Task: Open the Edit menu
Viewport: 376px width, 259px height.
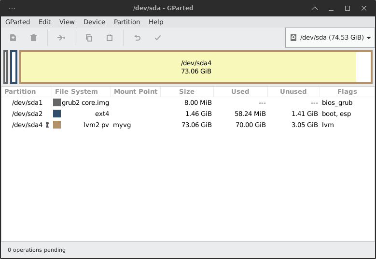Action: (x=44, y=22)
